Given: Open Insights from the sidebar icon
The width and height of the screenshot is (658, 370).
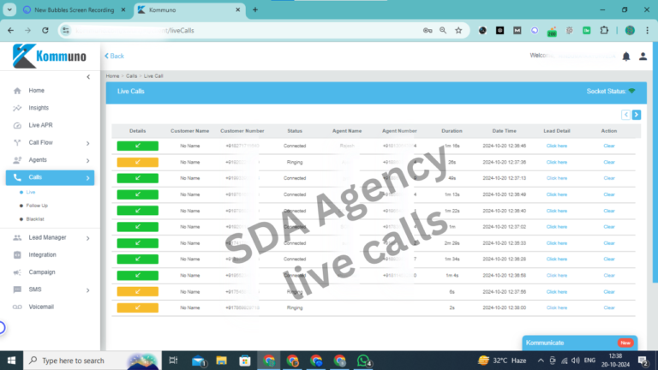Looking at the screenshot, I should (18, 108).
